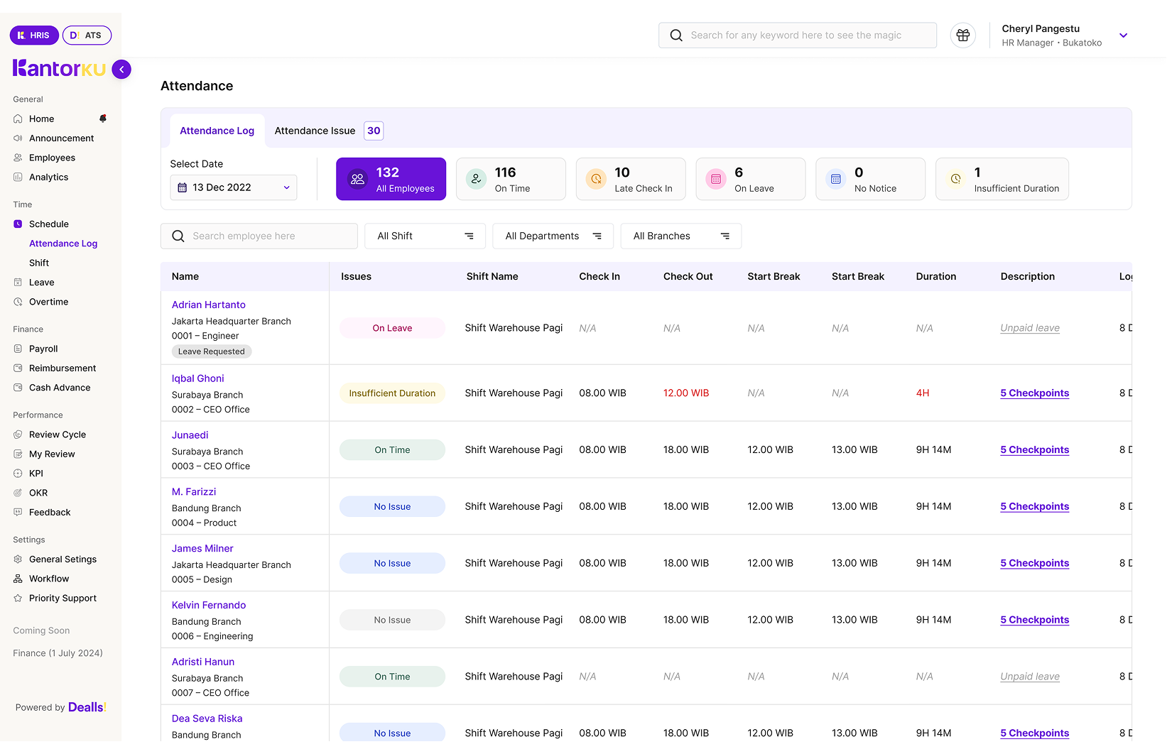Click the notification bell beside Home
The width and height of the screenshot is (1167, 754).
(x=103, y=119)
